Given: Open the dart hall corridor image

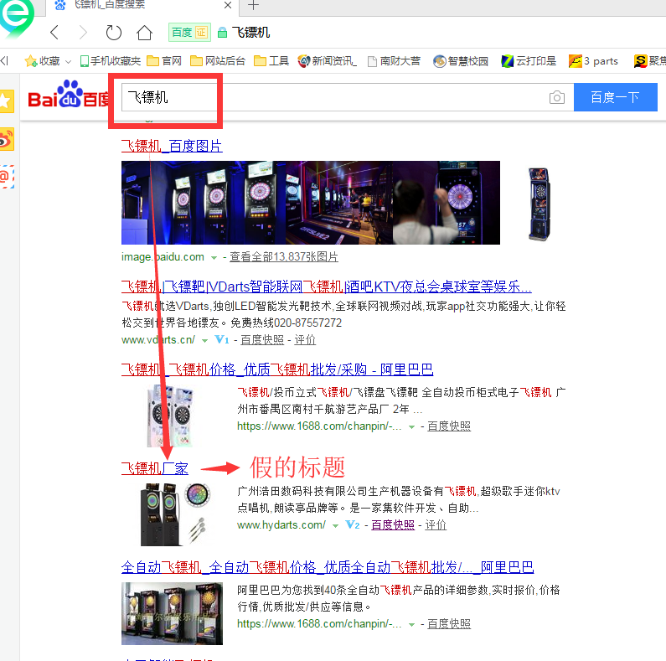Looking at the screenshot, I should pyautogui.click(x=339, y=203).
